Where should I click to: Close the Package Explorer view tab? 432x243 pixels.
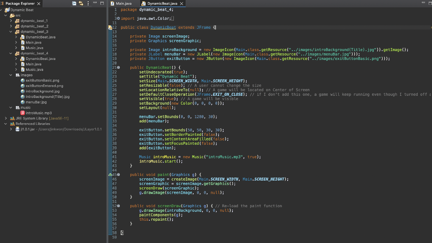coord(39,3)
